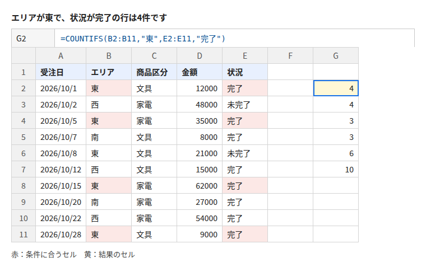Viewport: 426px width, 267px height.
Task: Click date cell 2026/10/22
Action: click(61, 218)
